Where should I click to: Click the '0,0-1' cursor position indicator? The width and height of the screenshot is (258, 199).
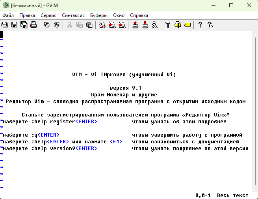click(203, 195)
